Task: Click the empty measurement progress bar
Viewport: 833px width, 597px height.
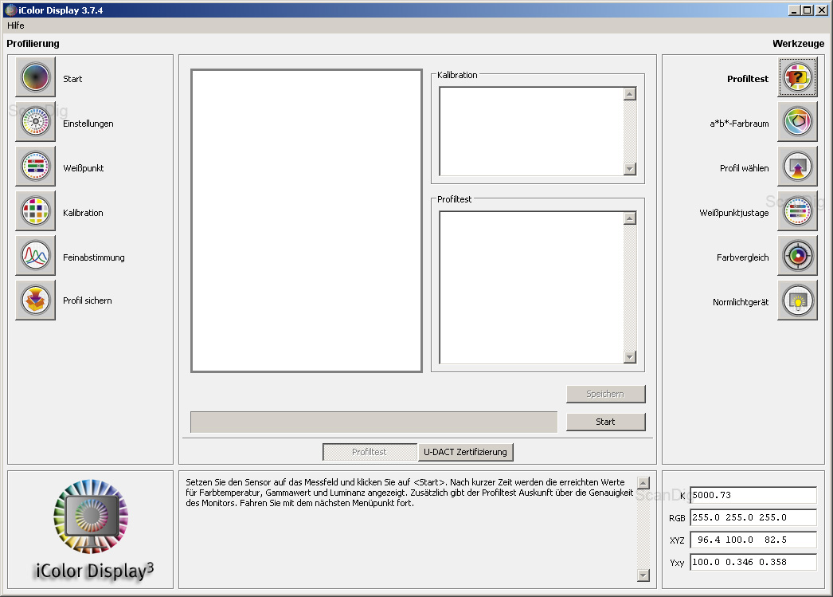Action: click(x=374, y=422)
